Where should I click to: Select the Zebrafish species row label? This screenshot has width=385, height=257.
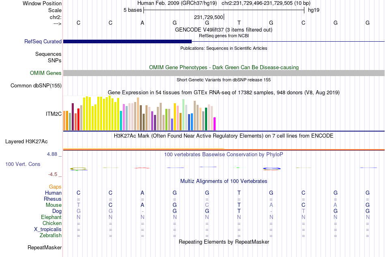tap(51, 235)
